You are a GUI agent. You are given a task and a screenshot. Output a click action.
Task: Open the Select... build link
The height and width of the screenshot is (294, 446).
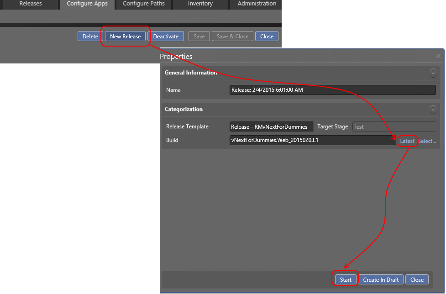pyautogui.click(x=427, y=141)
